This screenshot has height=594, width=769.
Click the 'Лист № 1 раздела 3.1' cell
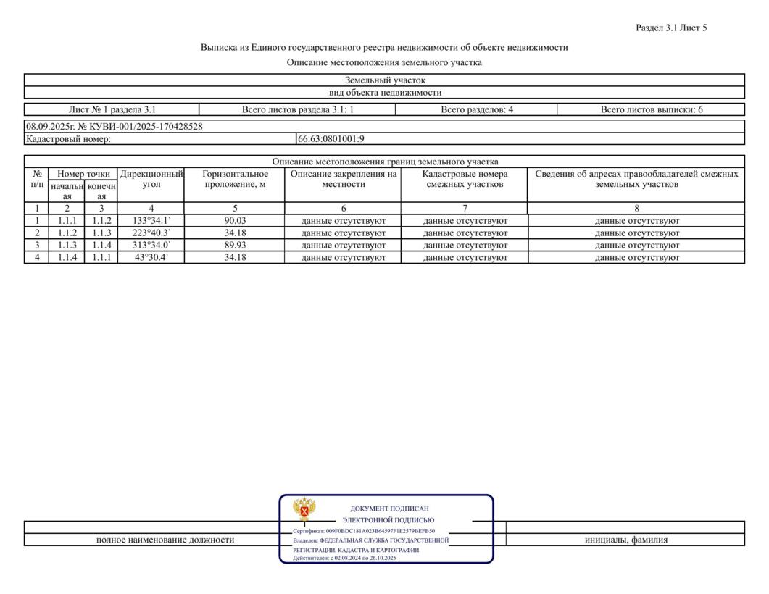tap(112, 110)
